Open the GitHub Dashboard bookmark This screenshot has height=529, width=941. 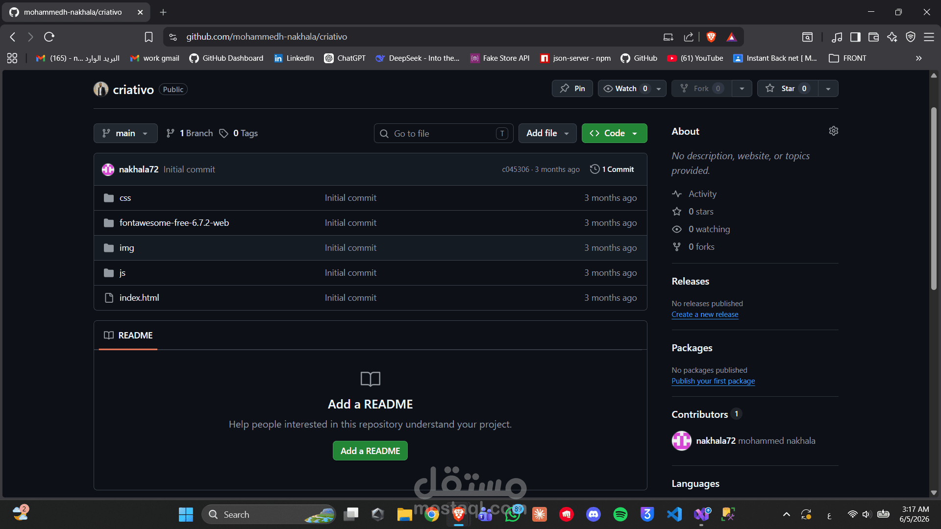pyautogui.click(x=226, y=58)
